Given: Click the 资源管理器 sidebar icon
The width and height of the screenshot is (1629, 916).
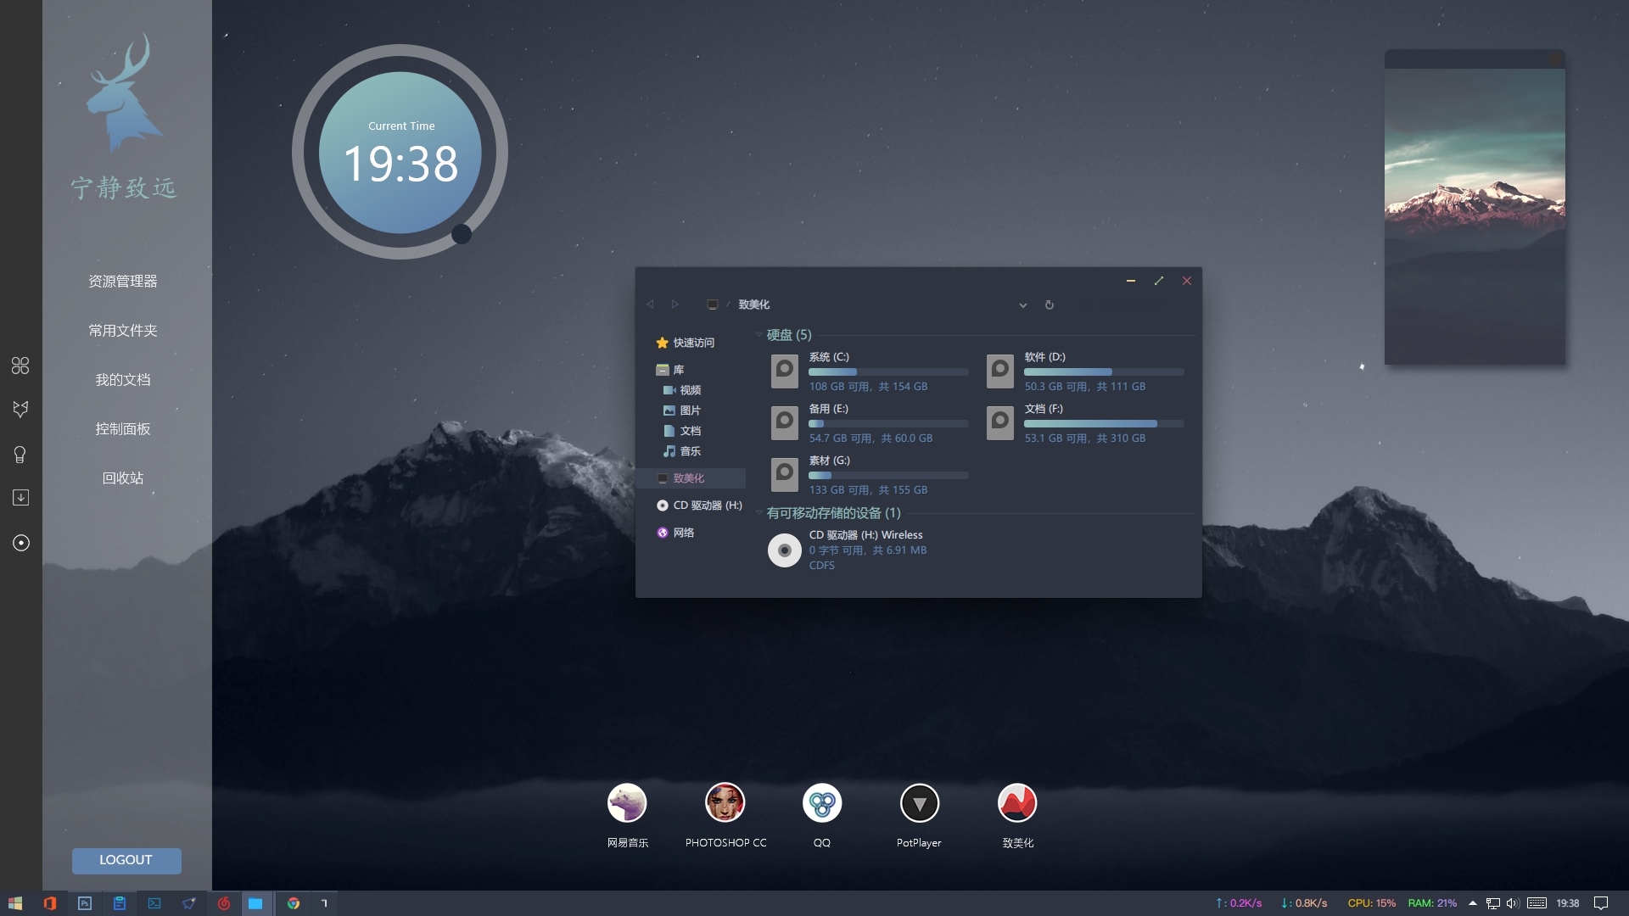Looking at the screenshot, I should coord(123,281).
